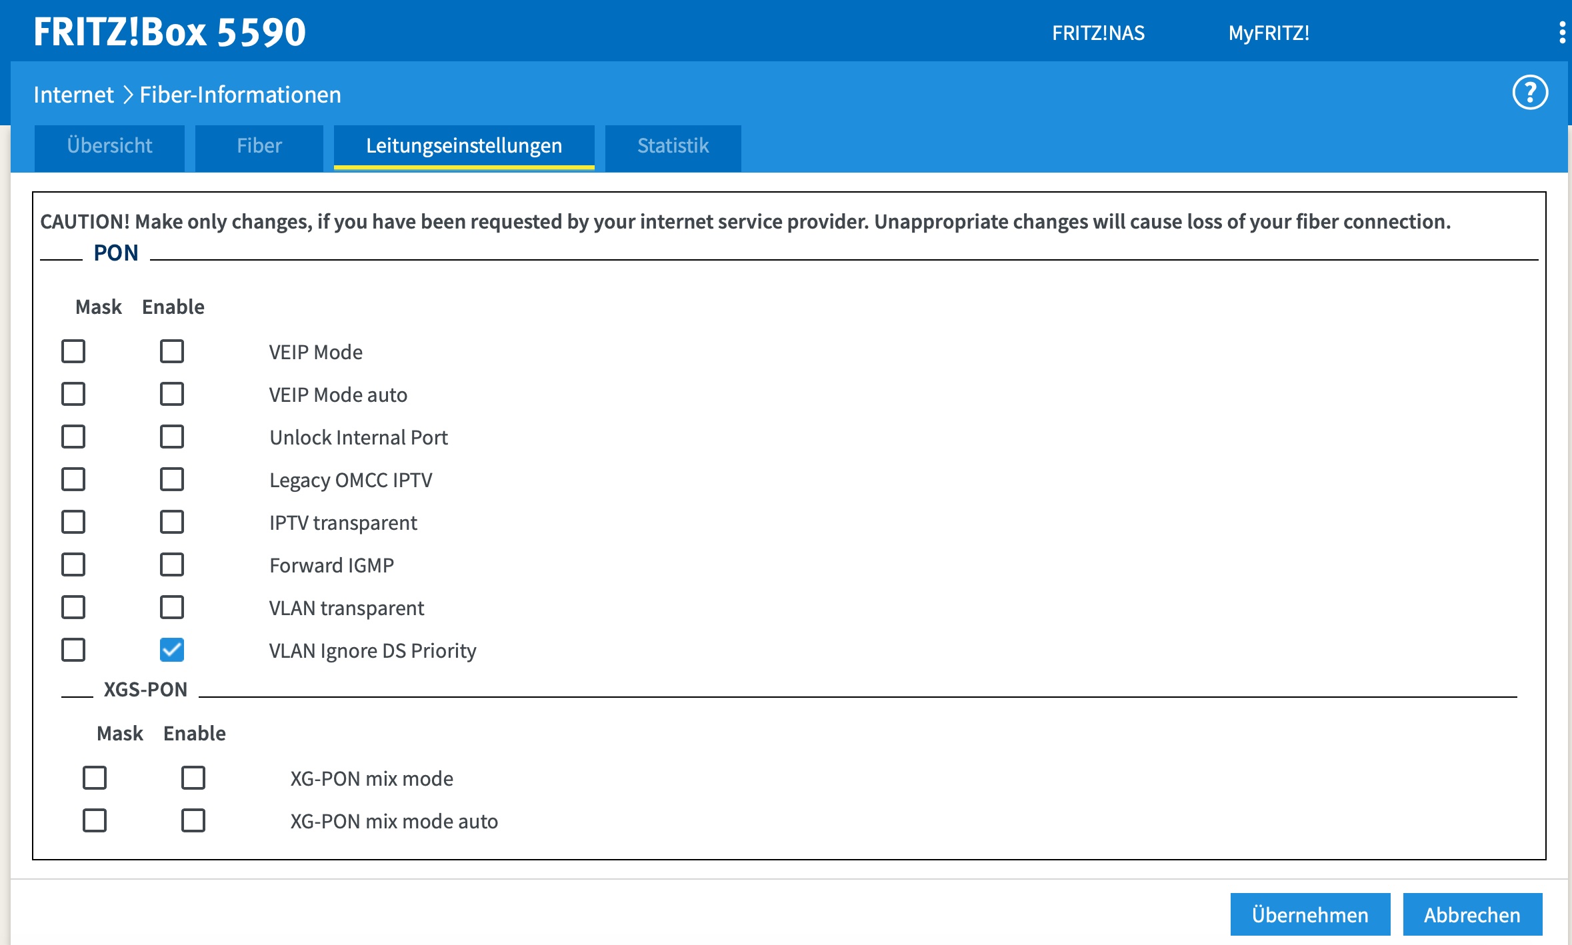Open the help question mark icon
Image resolution: width=1572 pixels, height=945 pixels.
pyautogui.click(x=1530, y=93)
